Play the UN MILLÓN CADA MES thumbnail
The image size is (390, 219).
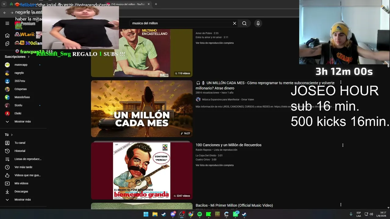[142, 109]
